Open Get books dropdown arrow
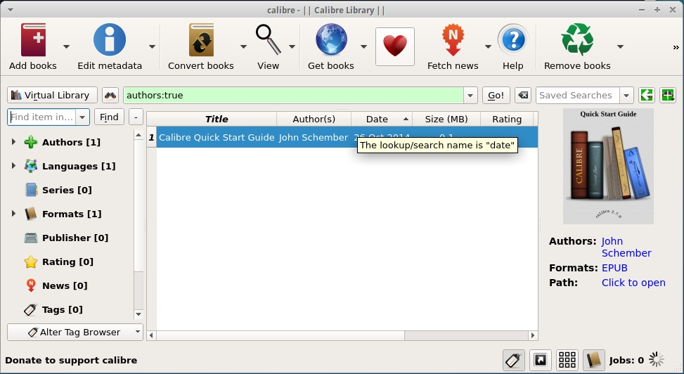The width and height of the screenshot is (684, 374). 363,46
